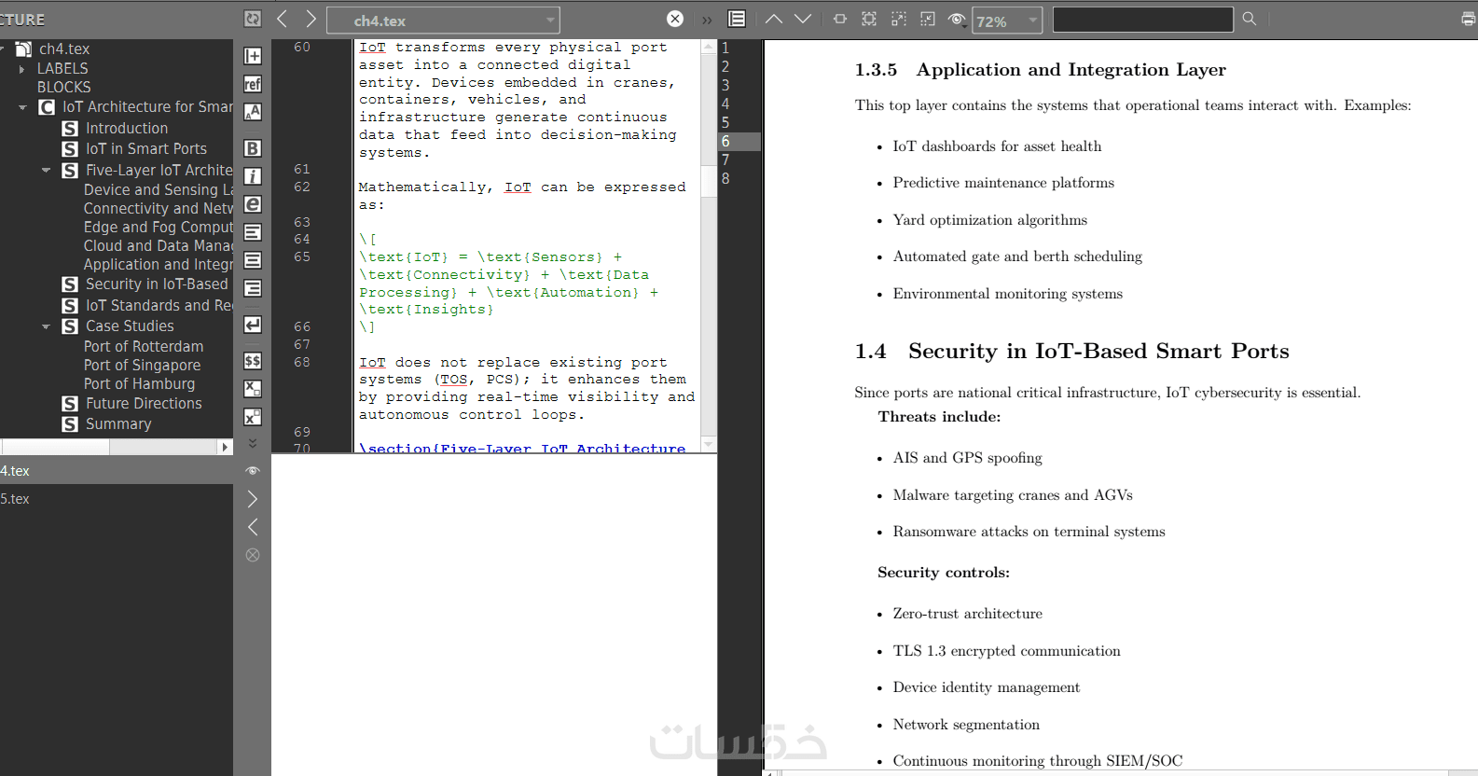
Task: Toggle the PDF viewer table of contents icon
Action: pos(737,19)
